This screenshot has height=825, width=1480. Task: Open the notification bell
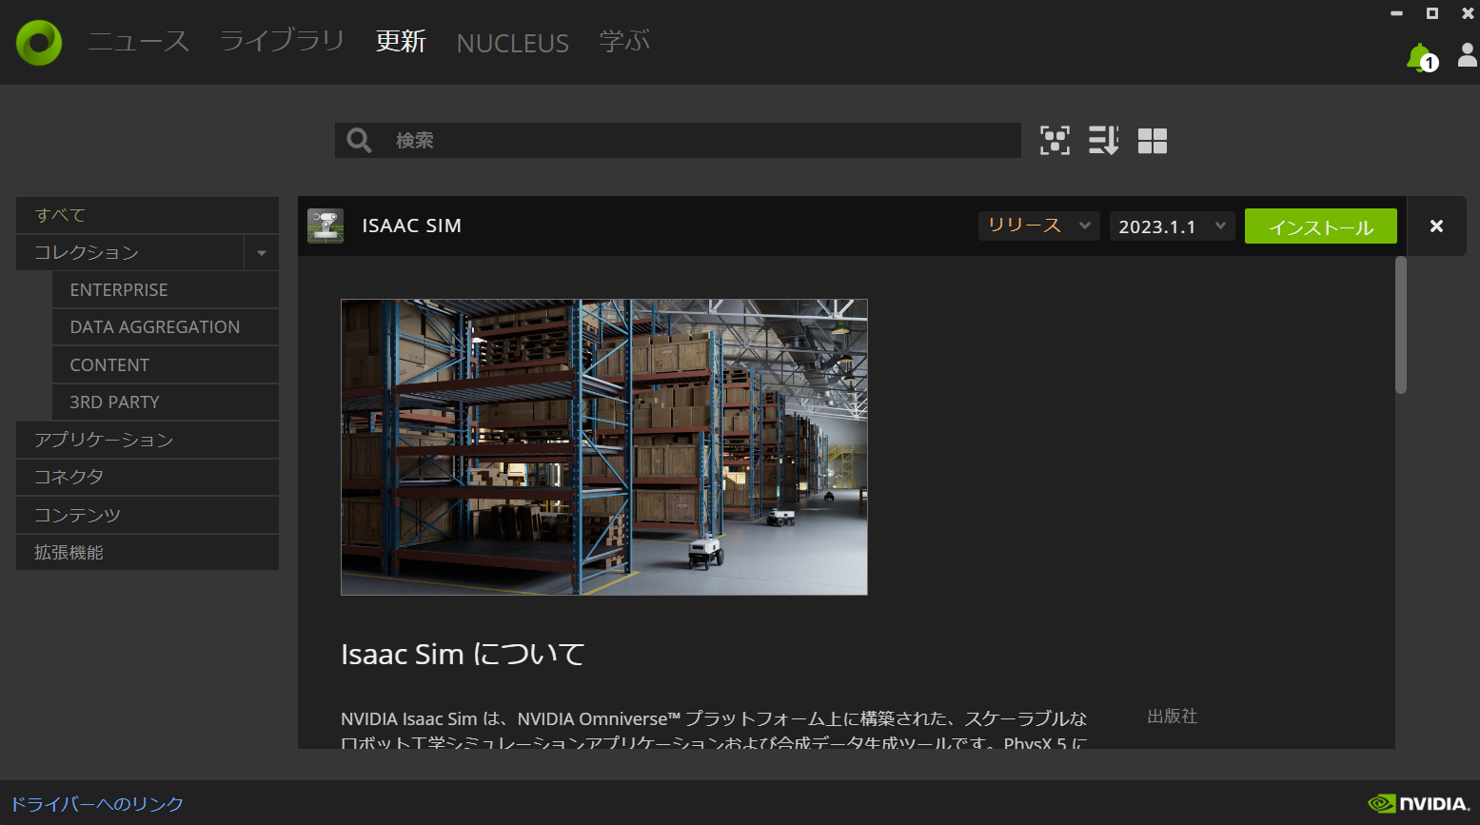pos(1419,57)
